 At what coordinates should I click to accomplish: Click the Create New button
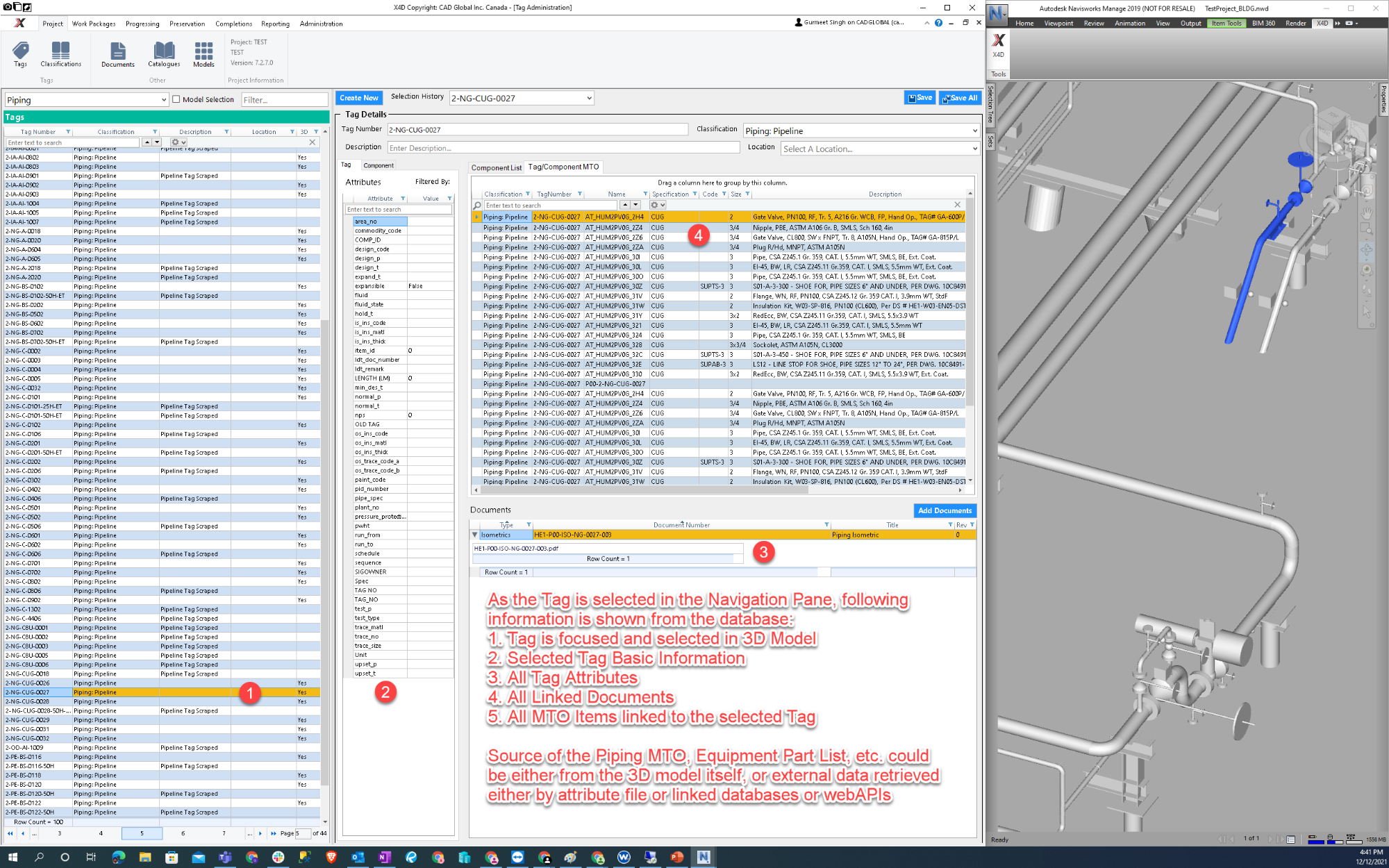pos(359,98)
